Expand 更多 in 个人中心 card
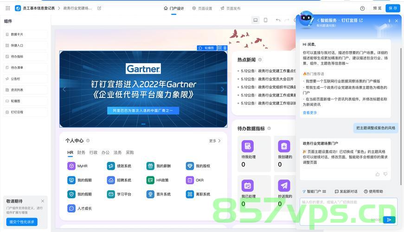404x232 pixels. click(x=215, y=141)
